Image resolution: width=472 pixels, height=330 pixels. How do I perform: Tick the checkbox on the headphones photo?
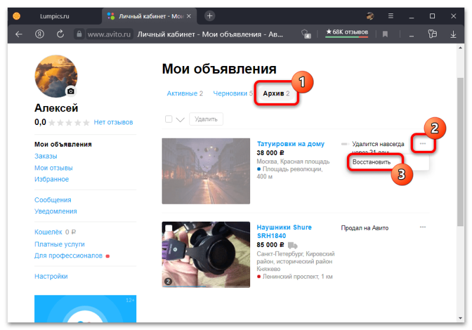pos(169,229)
